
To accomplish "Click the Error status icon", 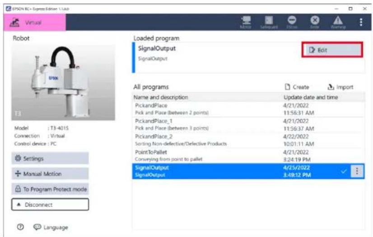I will coord(315,22).
